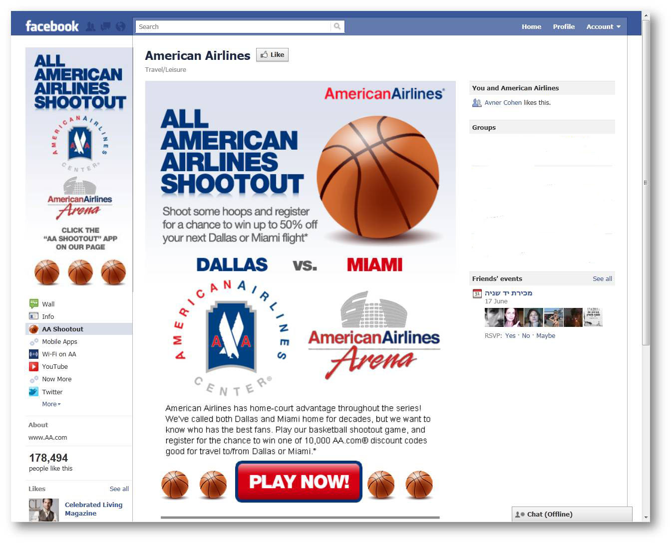Image resolution: width=671 pixels, height=543 pixels.
Task: Click the Wi-Fi on AA icon
Action: (34, 354)
